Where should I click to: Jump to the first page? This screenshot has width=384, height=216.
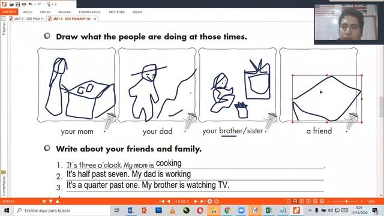point(162,202)
